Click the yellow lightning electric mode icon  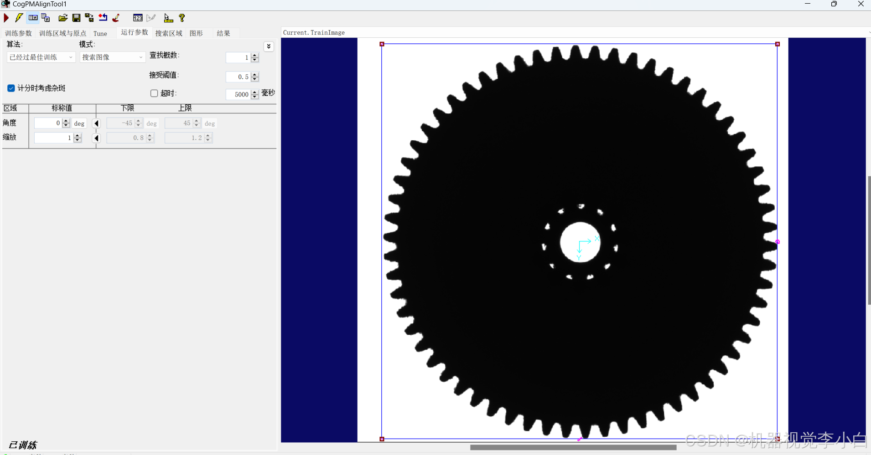coord(19,18)
